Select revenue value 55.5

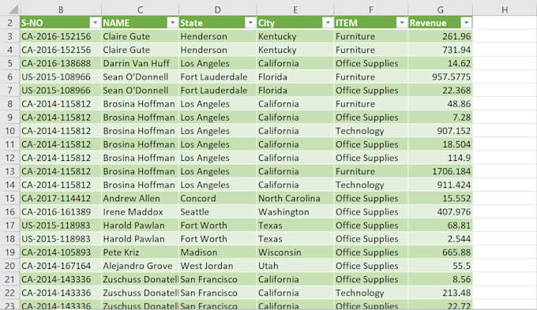click(x=441, y=266)
